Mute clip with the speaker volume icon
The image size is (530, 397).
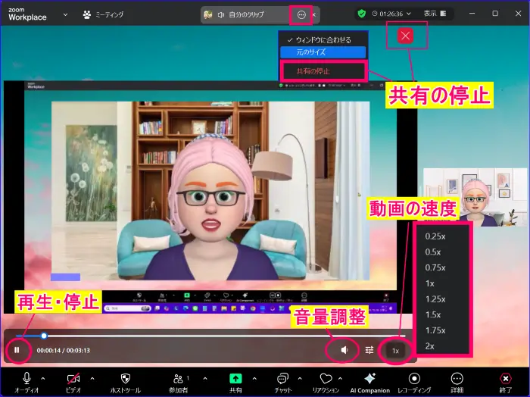point(344,350)
